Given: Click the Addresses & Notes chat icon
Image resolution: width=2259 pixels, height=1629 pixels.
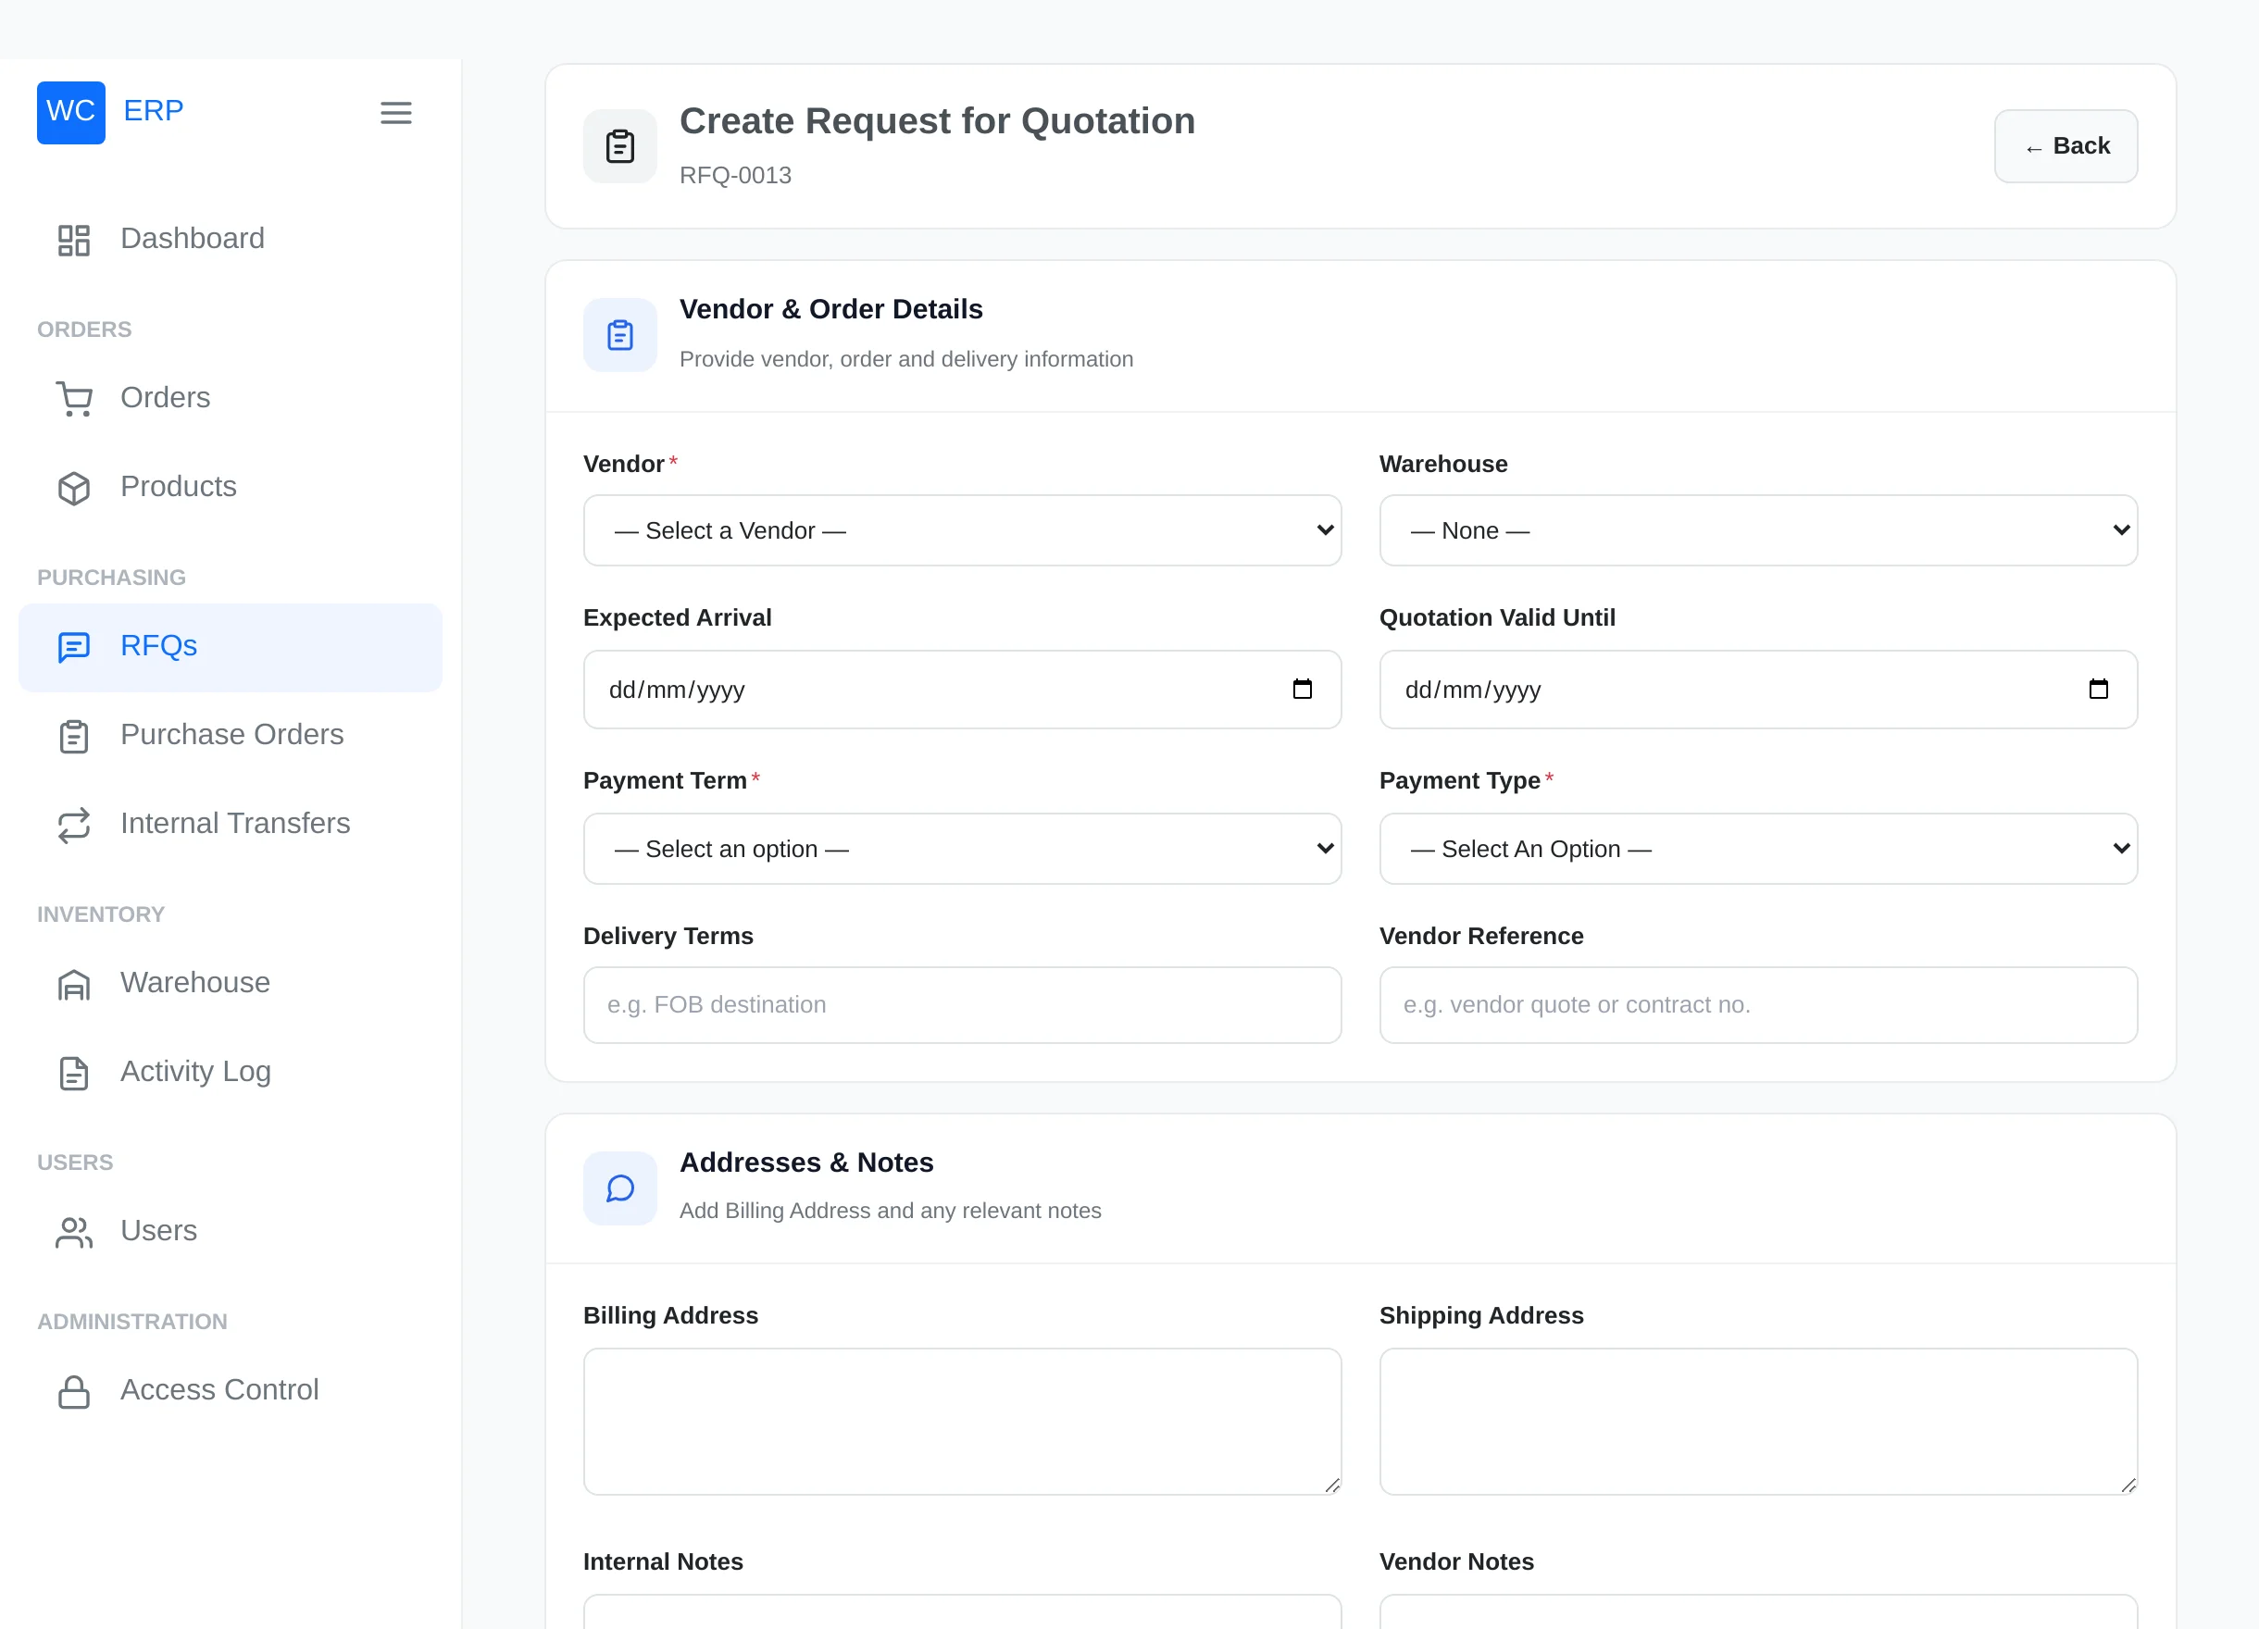Looking at the screenshot, I should [619, 1188].
